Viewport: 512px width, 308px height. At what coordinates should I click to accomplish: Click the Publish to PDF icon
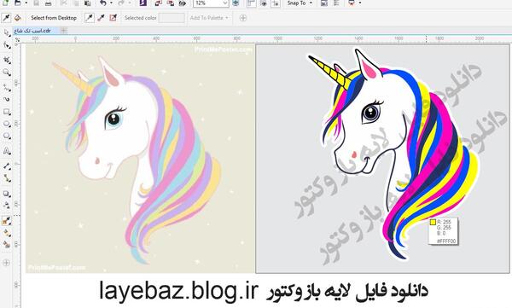tap(183, 3)
